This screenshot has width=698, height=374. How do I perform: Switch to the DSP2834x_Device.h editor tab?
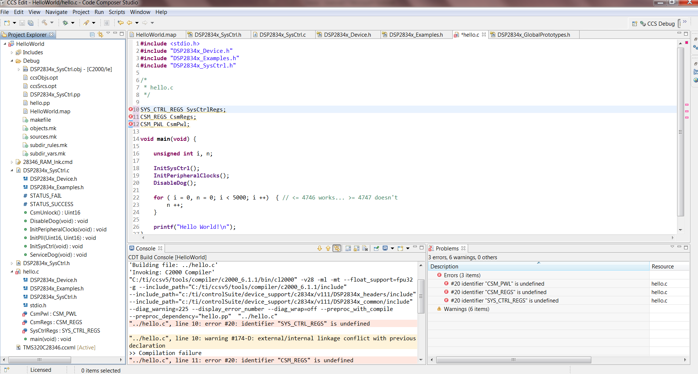pyautogui.click(x=347, y=35)
